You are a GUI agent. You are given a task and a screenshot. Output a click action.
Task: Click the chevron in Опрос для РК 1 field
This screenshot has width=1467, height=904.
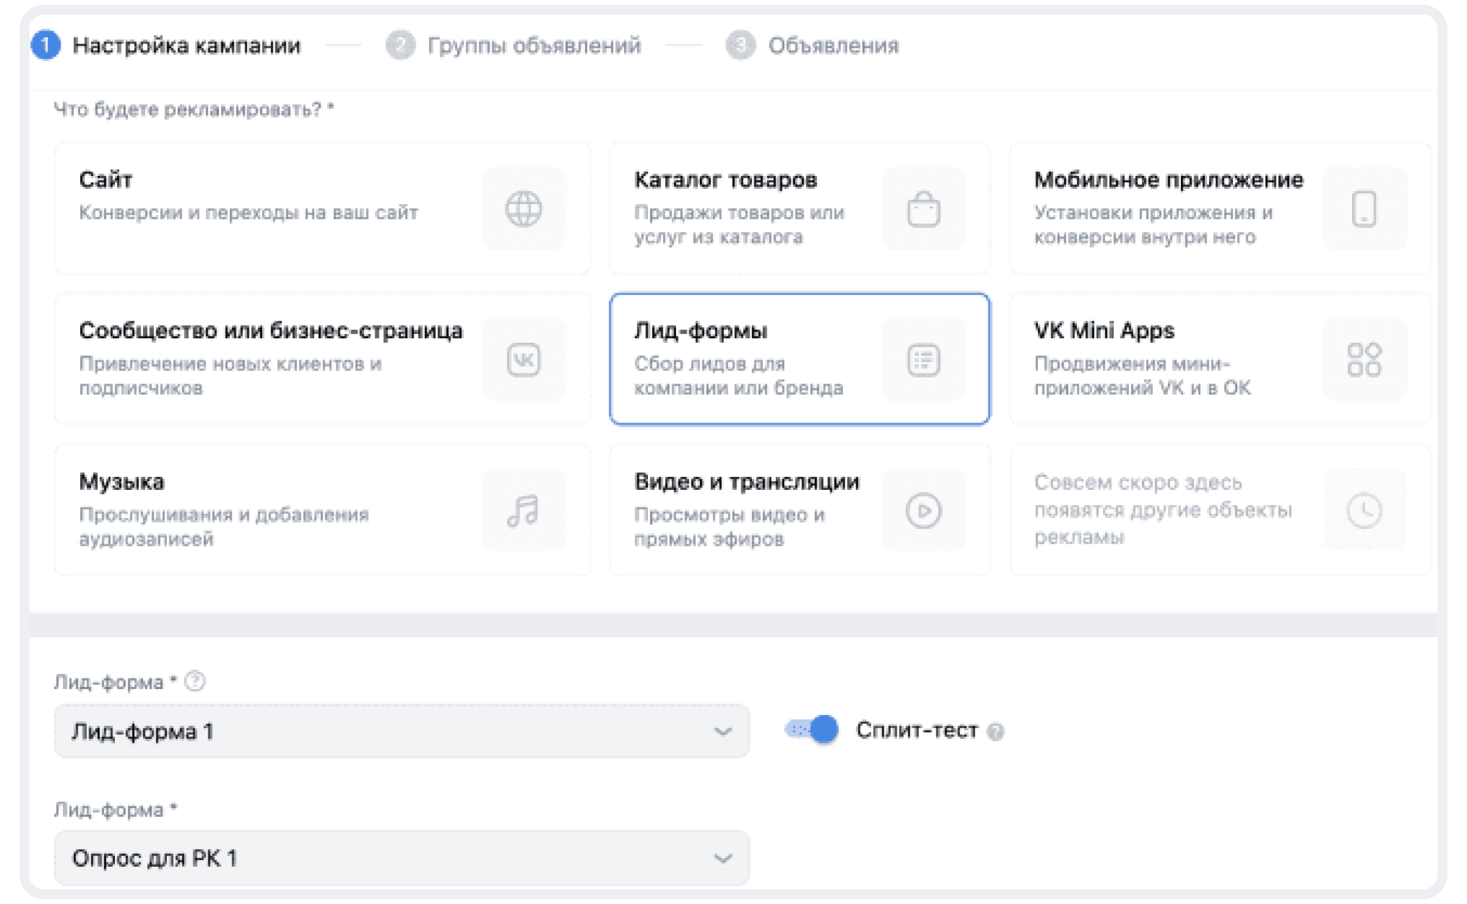(722, 859)
